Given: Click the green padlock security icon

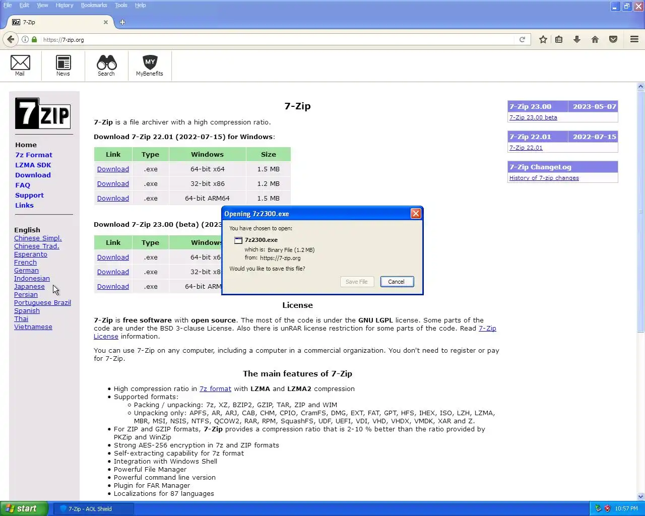Looking at the screenshot, I should coord(34,39).
